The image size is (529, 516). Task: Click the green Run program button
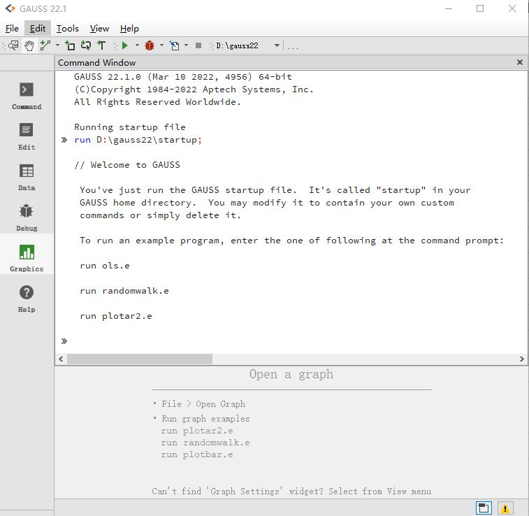pyautogui.click(x=125, y=45)
